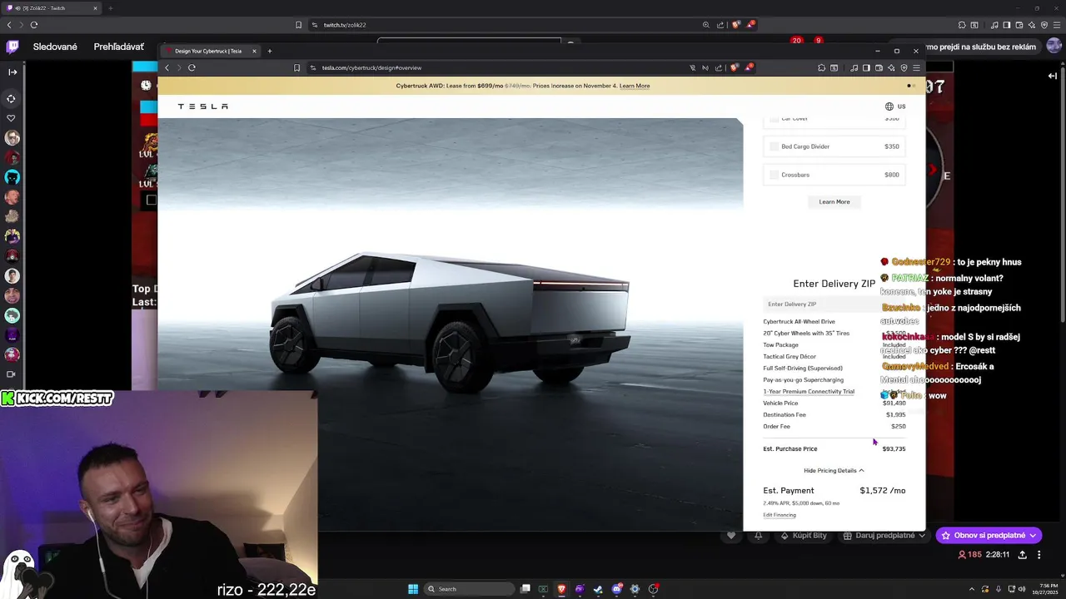Open the VPN shield icon in outer browser
Image resolution: width=1066 pixels, height=599 pixels.
[1044, 25]
